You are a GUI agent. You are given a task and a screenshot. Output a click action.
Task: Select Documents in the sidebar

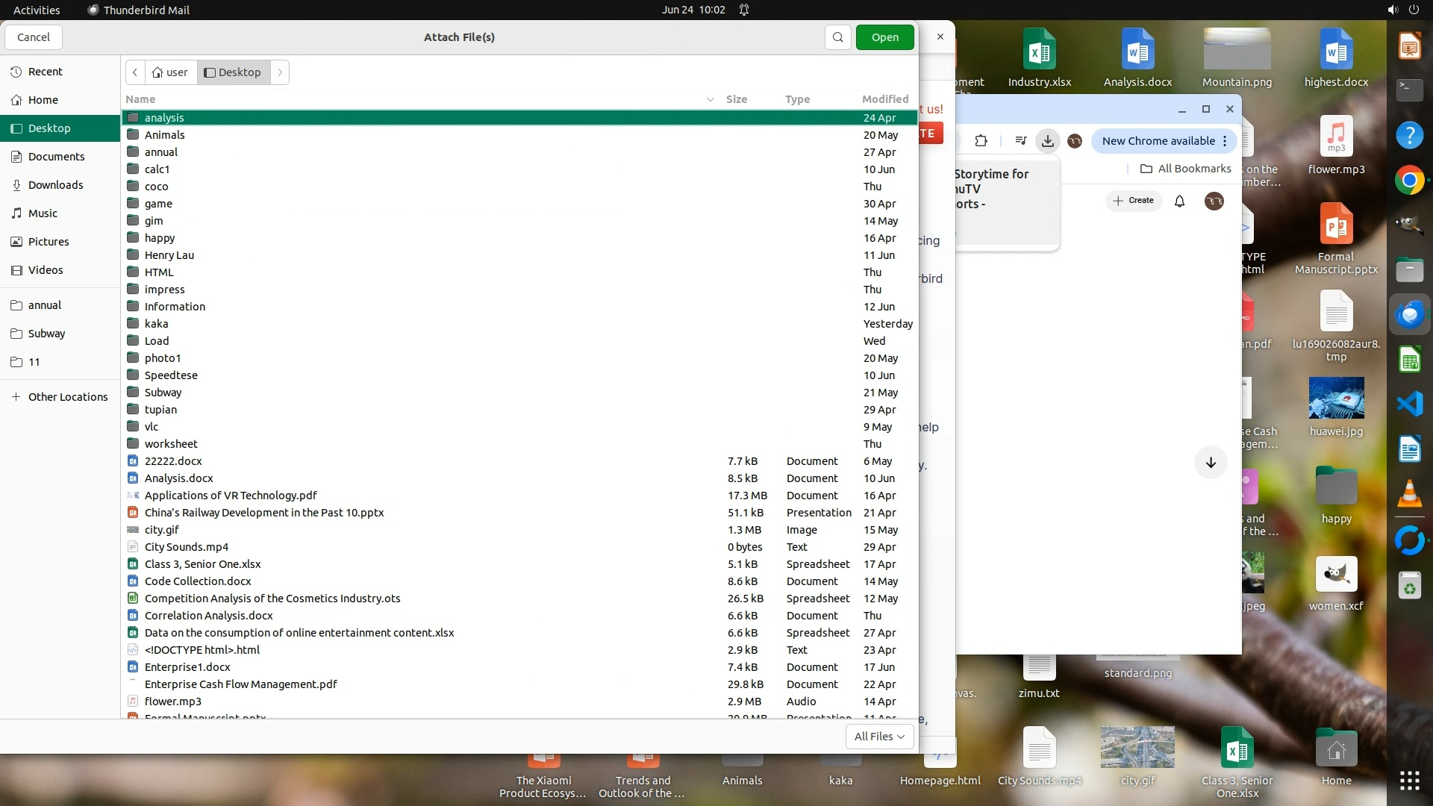[56, 157]
